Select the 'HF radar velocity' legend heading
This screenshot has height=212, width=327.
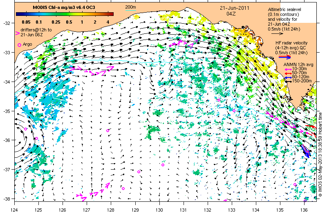(291, 43)
